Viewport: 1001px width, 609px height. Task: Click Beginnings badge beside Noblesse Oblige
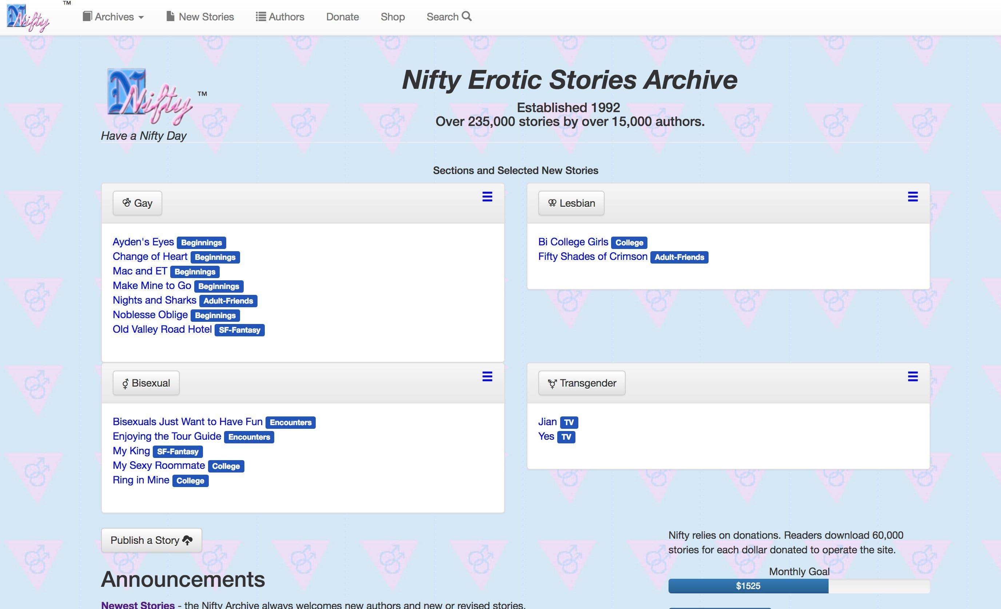point(215,316)
